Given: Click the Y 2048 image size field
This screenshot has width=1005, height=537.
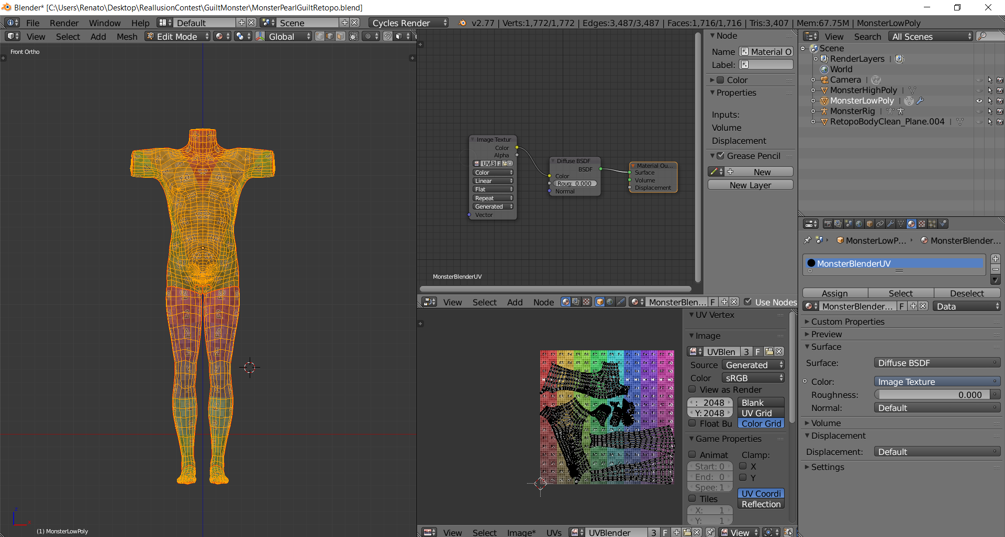Looking at the screenshot, I should 710,413.
